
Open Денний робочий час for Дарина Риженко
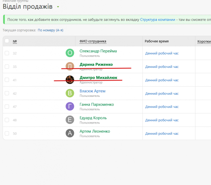pyautogui.click(x=162, y=67)
